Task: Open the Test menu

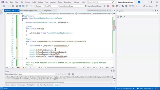Action: (x=47, y=2)
